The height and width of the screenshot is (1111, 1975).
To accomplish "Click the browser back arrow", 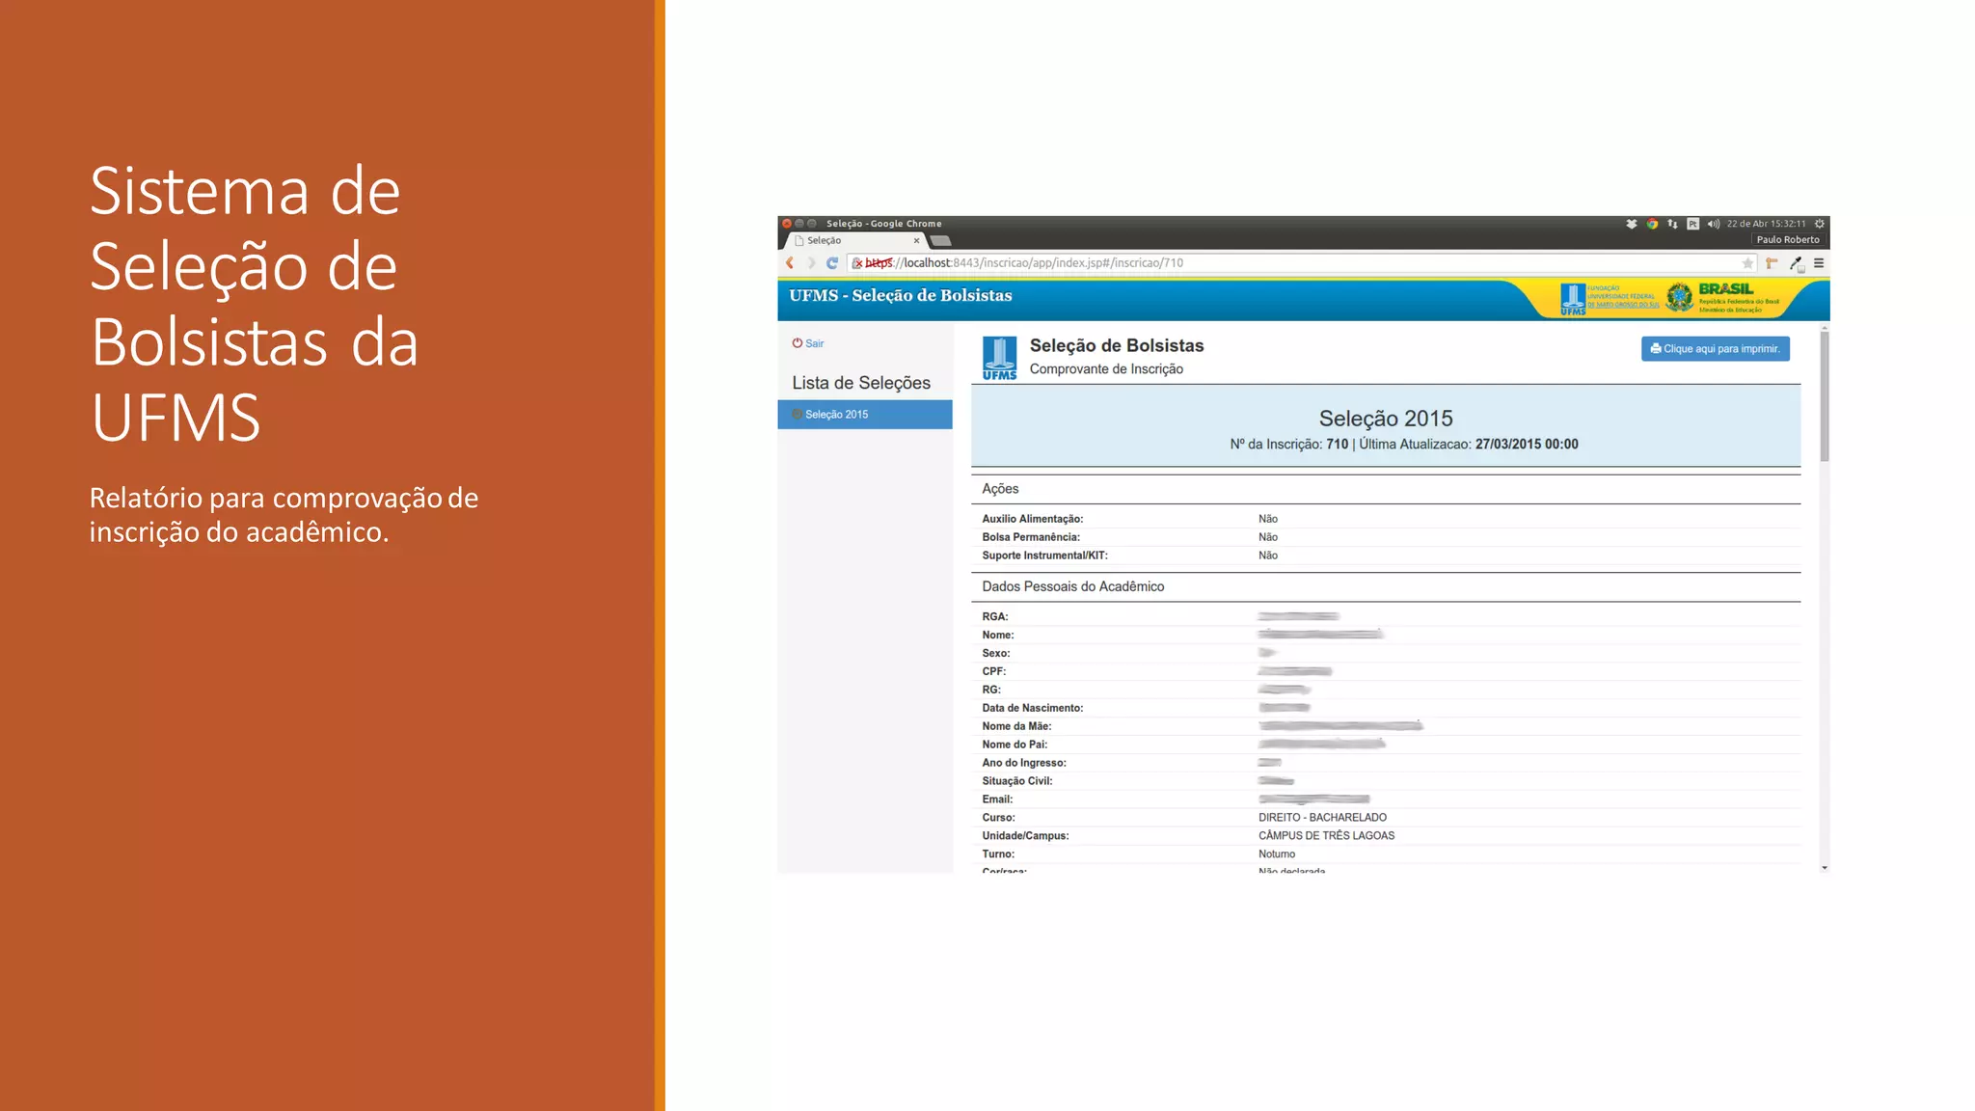I will (790, 262).
